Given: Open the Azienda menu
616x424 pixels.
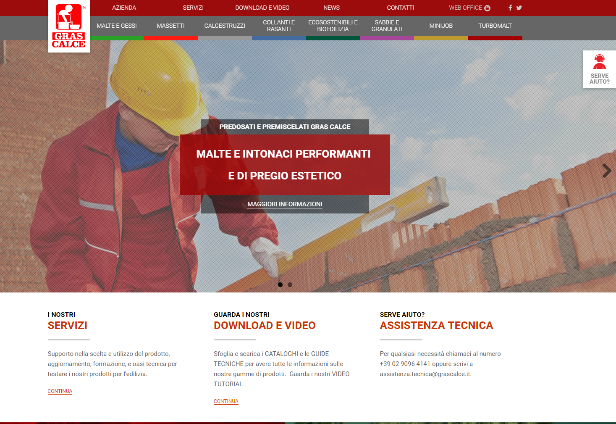Looking at the screenshot, I should tap(124, 8).
